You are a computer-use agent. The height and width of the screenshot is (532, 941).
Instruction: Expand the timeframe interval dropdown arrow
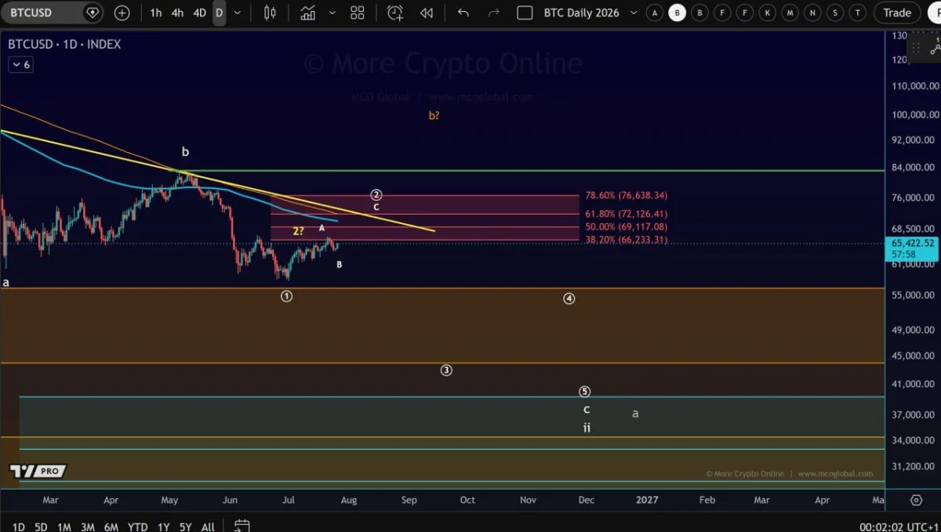[x=238, y=13]
